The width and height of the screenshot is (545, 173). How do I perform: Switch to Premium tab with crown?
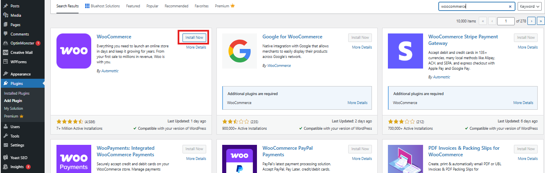pos(225,6)
